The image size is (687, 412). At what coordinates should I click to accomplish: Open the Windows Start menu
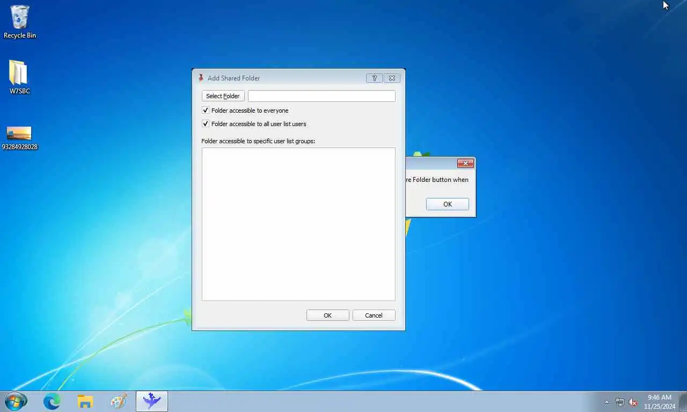point(15,401)
